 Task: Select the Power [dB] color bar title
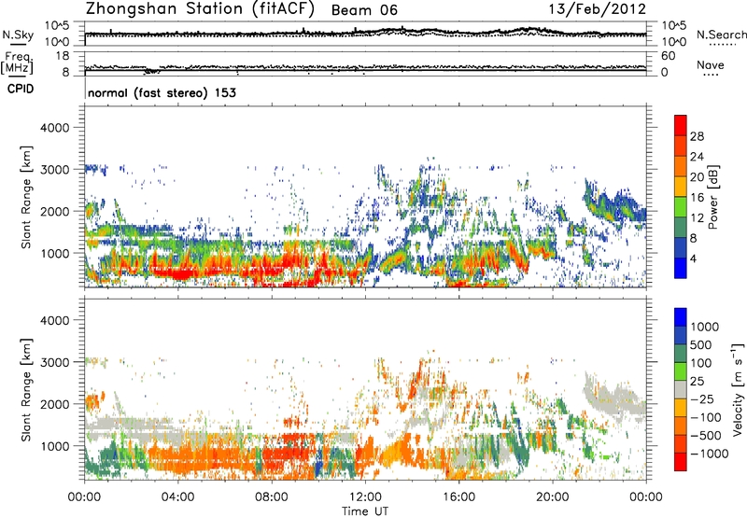pos(713,197)
